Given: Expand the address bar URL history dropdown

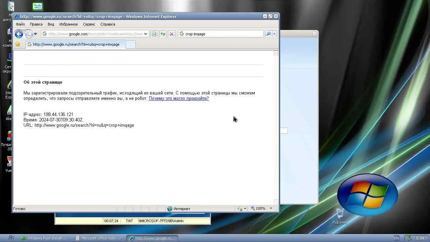Looking at the screenshot, I should 145,34.
